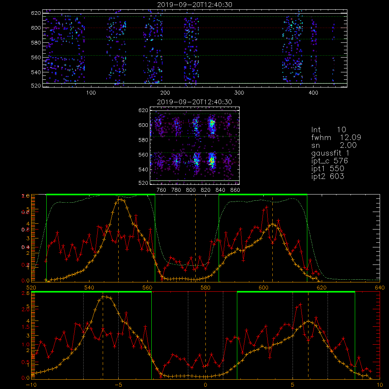The height and width of the screenshot is (389, 389).
Task: Click x-axis label '860' of the middle plot
Action: coord(235,190)
